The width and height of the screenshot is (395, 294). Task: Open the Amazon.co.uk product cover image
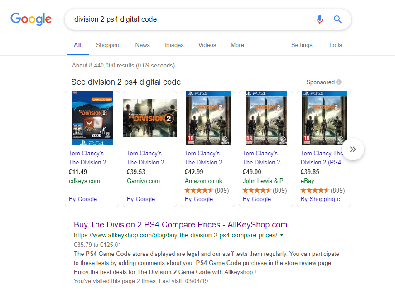pos(208,118)
